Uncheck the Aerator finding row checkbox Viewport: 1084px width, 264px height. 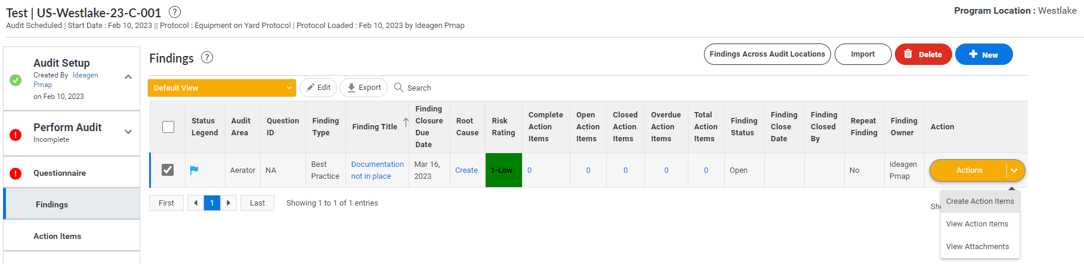(168, 170)
